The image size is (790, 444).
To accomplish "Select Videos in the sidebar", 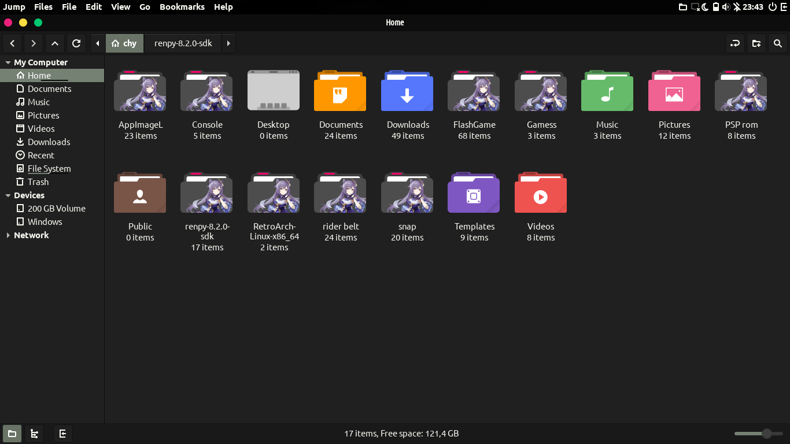I will pyautogui.click(x=52, y=128).
